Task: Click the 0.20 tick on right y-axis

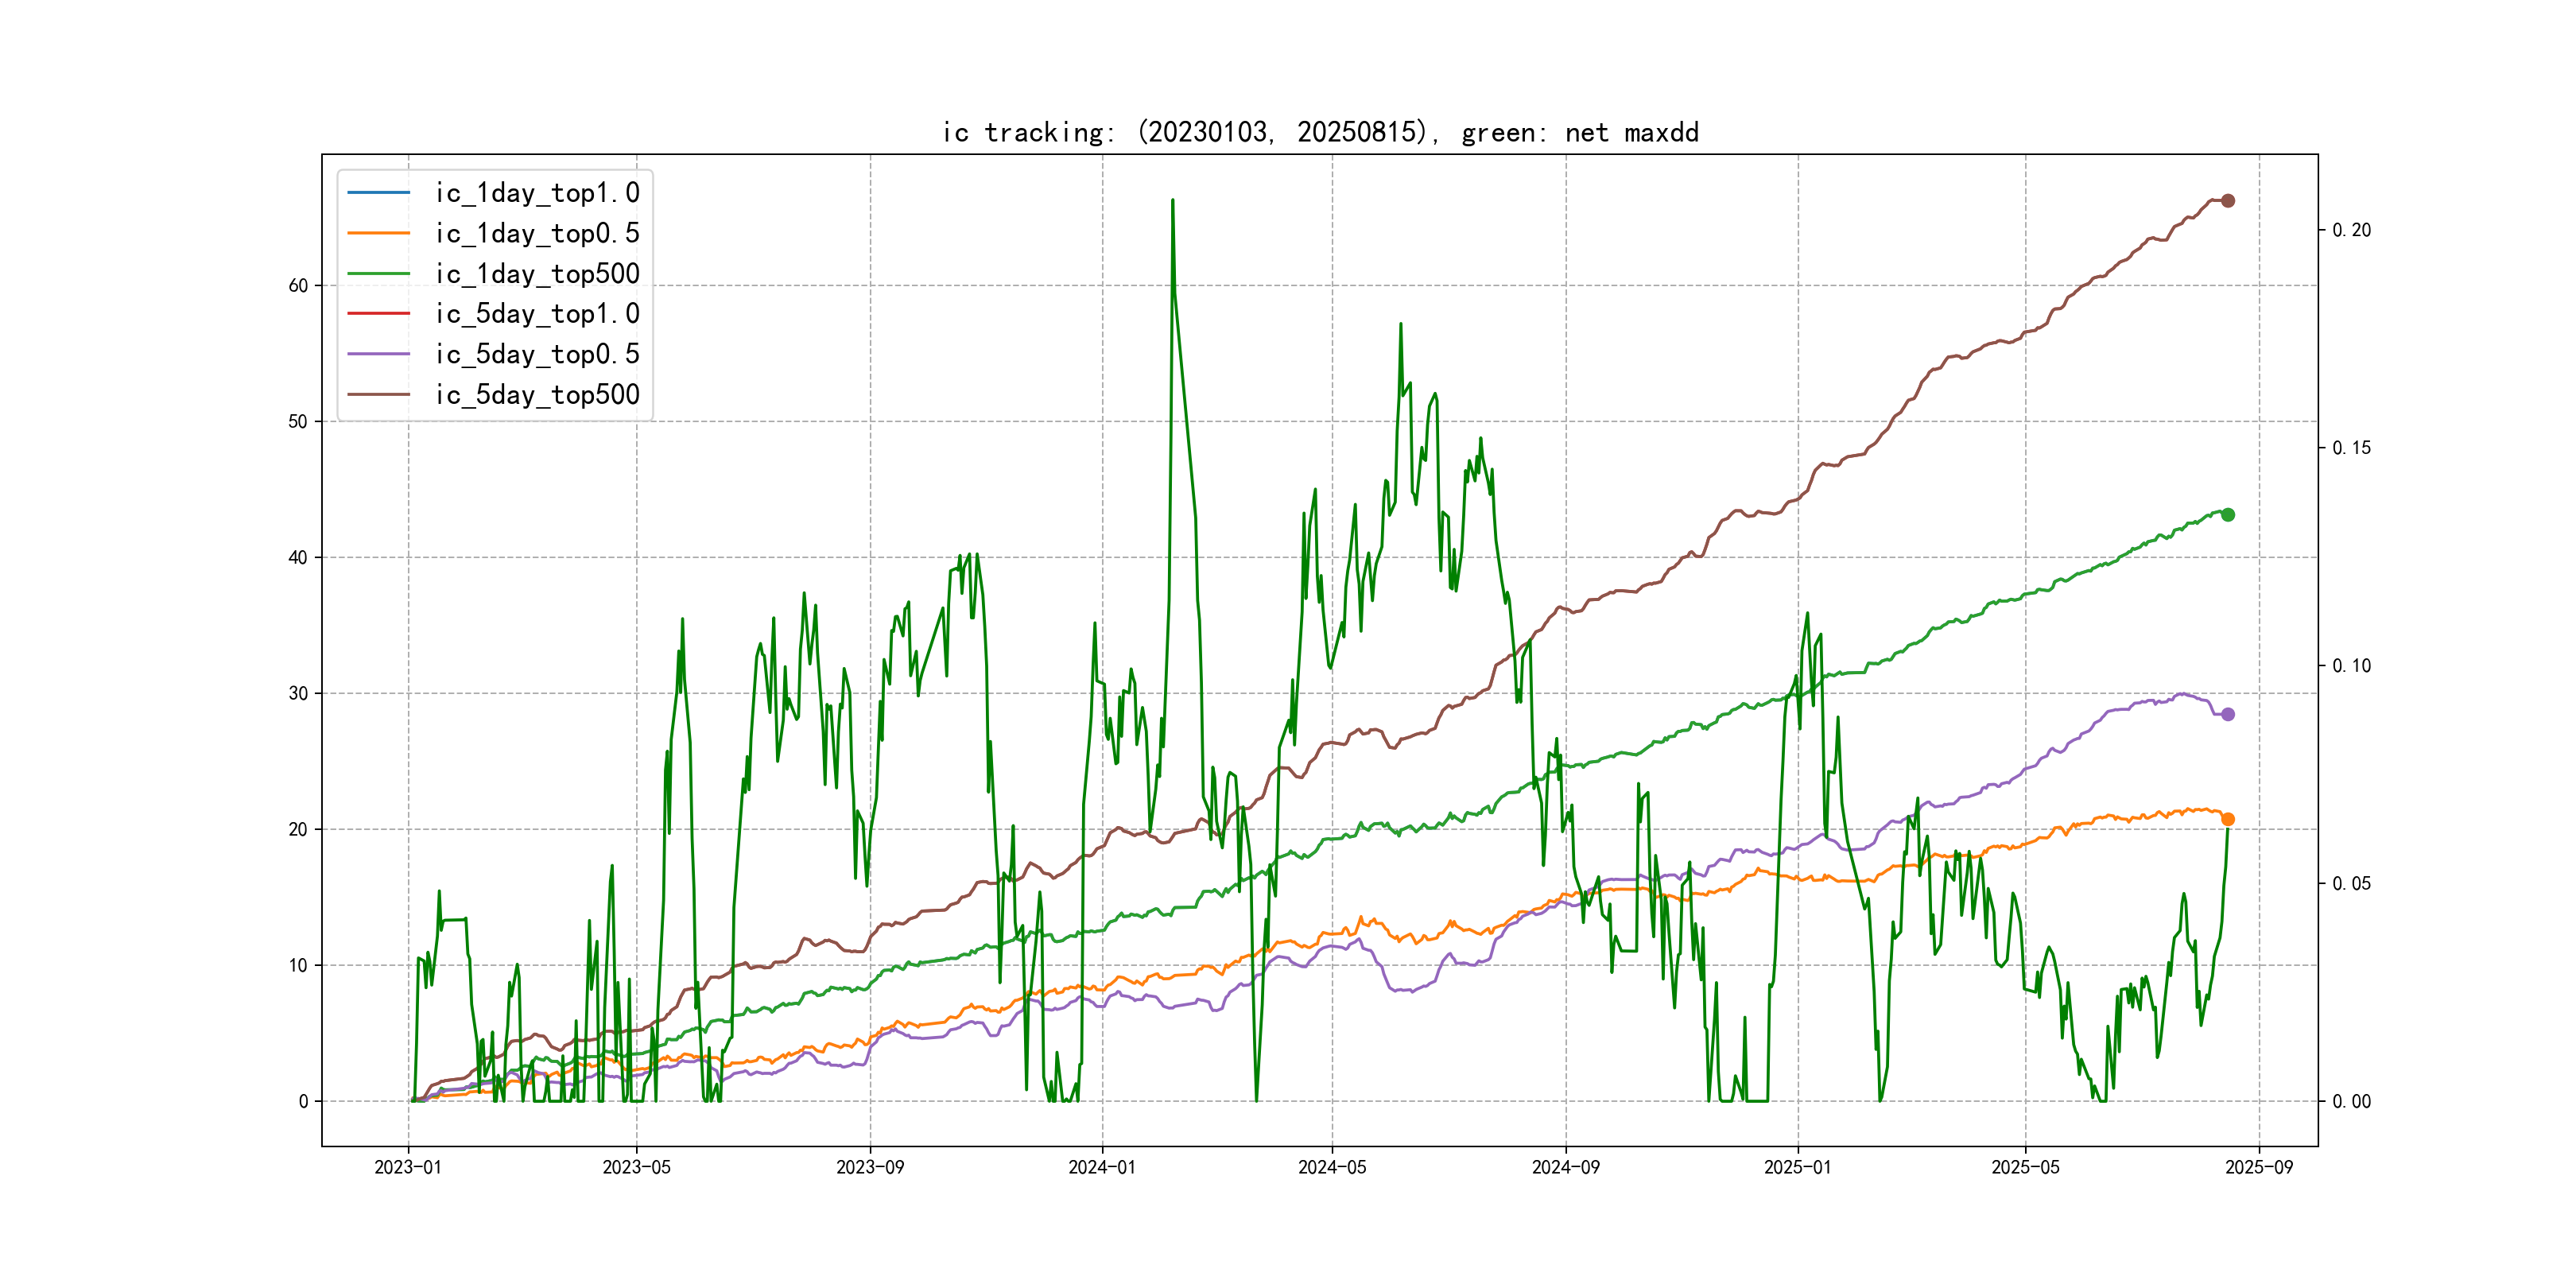Action: (2351, 230)
